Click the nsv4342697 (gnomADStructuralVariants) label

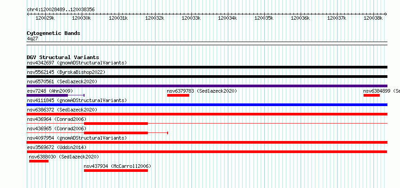click(77, 63)
